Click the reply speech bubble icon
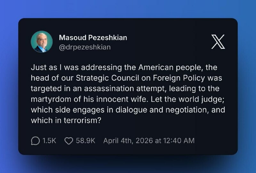Image resolution: width=256 pixels, height=173 pixels. coord(35,141)
